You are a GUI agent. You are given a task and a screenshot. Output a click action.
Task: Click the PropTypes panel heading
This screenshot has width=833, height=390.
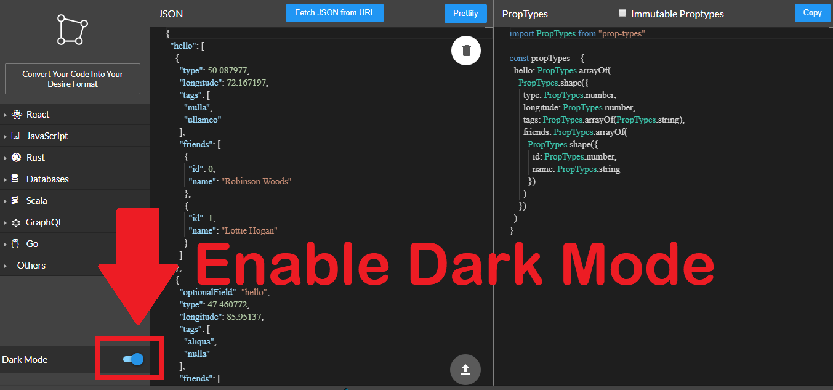click(525, 14)
